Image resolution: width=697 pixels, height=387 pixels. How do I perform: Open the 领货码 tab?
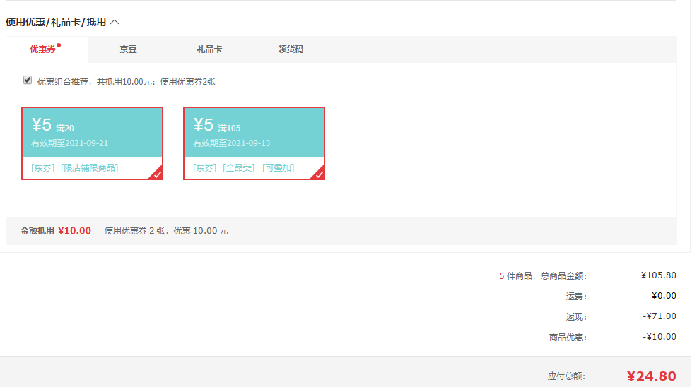pyautogui.click(x=291, y=49)
